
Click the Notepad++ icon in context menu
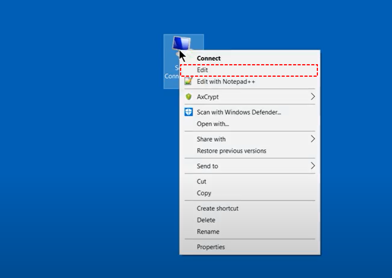(188, 81)
